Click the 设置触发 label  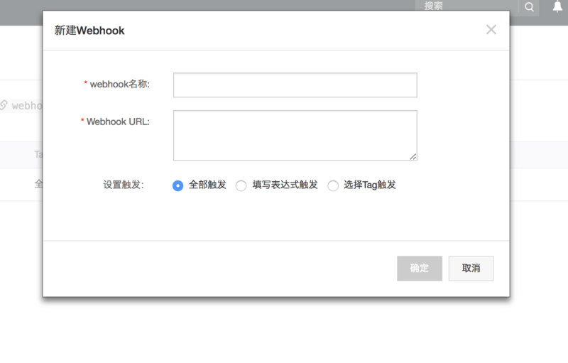click(x=124, y=185)
